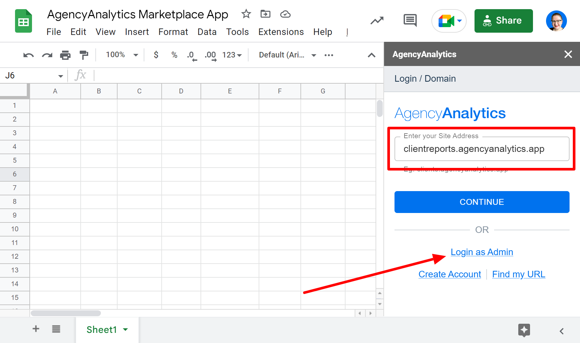This screenshot has height=343, width=580.
Task: Open the Explore button
Action: tap(524, 330)
